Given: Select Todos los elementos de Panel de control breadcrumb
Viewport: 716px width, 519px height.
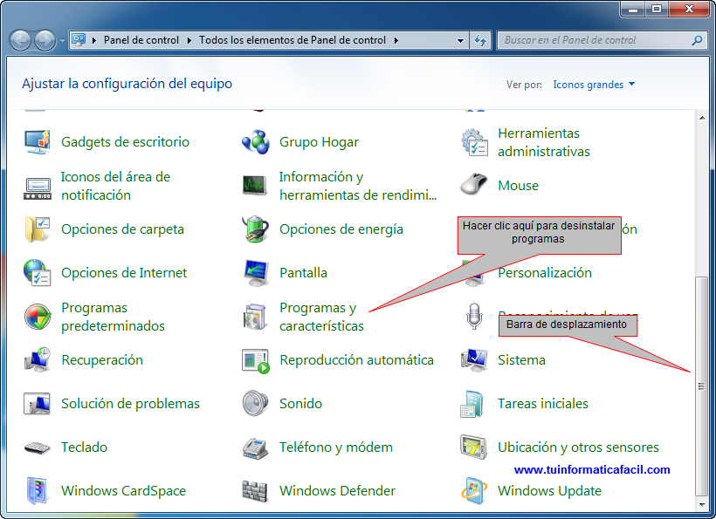Looking at the screenshot, I should pyautogui.click(x=293, y=40).
